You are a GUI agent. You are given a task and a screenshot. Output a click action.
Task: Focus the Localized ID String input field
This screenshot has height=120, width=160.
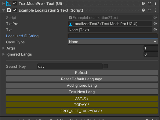point(113,36)
